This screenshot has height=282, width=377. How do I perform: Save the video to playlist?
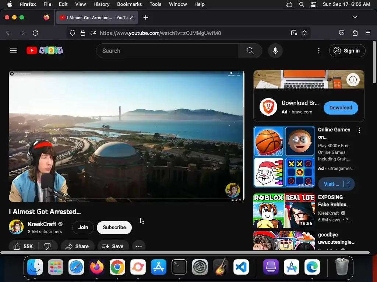tap(113, 246)
